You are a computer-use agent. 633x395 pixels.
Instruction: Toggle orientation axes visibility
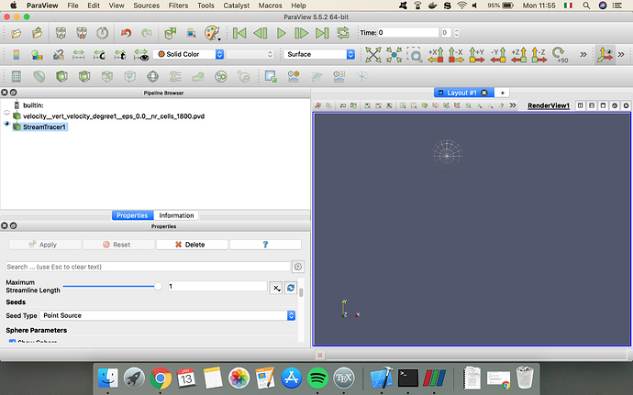pyautogui.click(x=605, y=54)
